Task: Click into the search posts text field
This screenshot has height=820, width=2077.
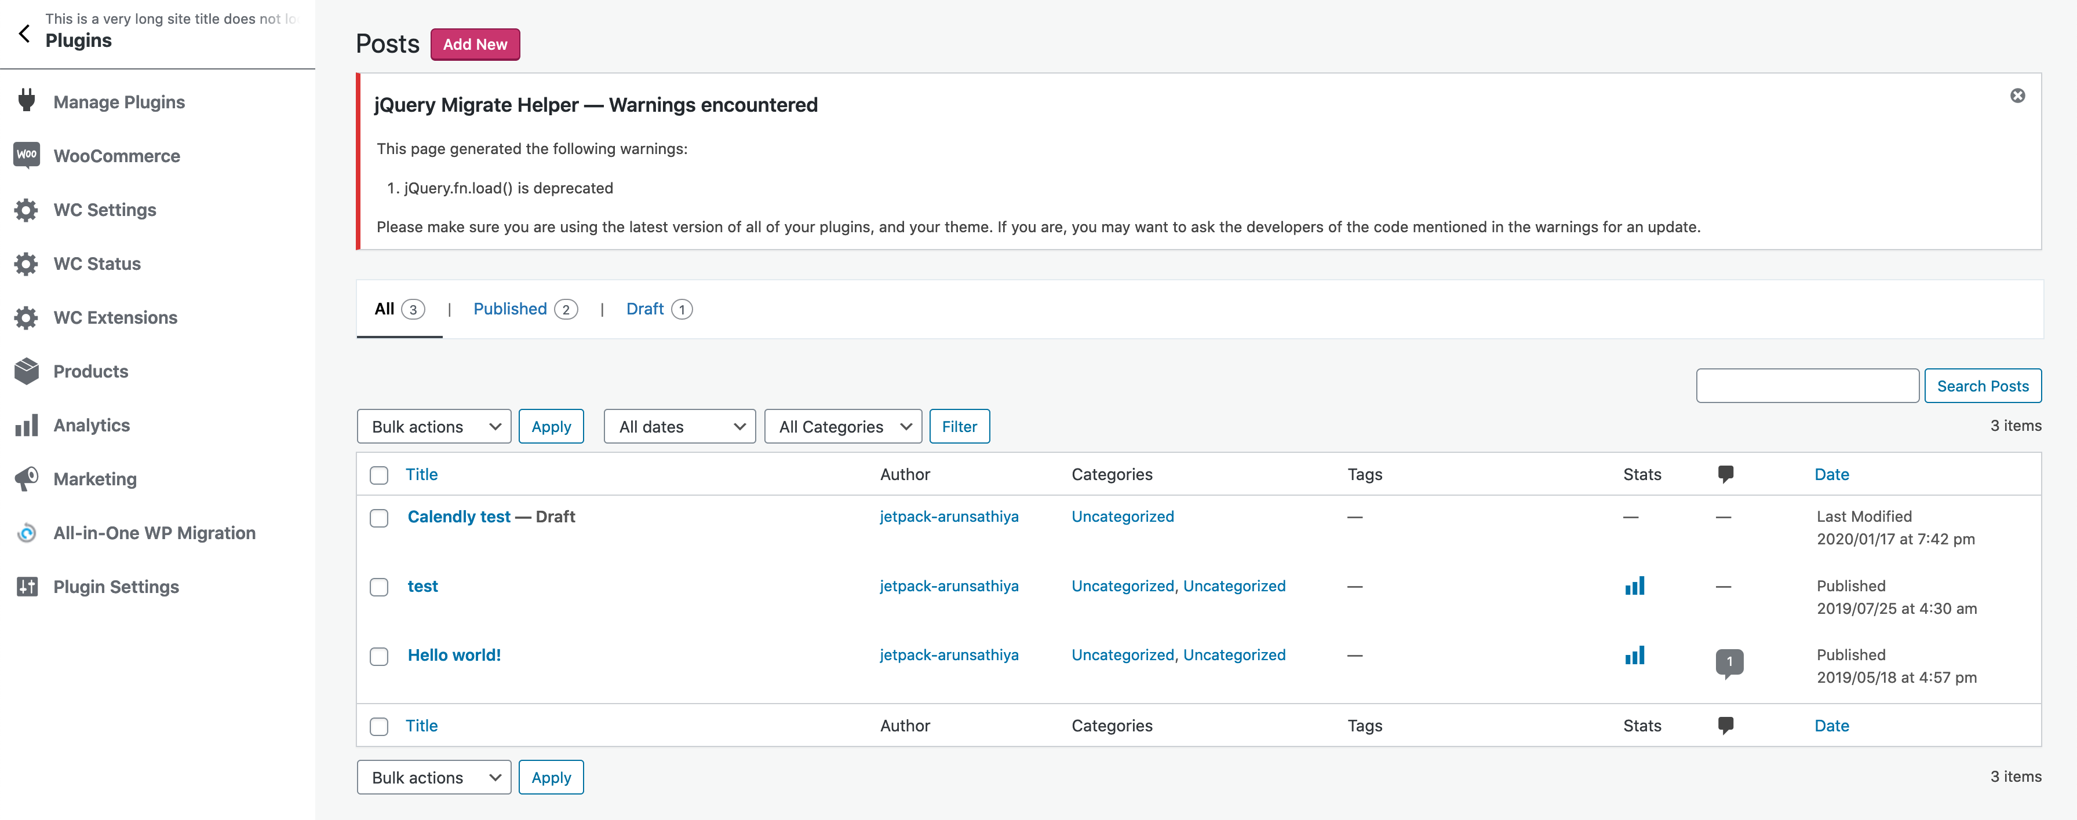Action: click(x=1806, y=386)
